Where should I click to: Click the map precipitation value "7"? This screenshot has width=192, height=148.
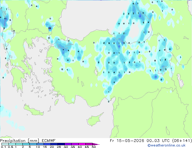tap(63, 50)
